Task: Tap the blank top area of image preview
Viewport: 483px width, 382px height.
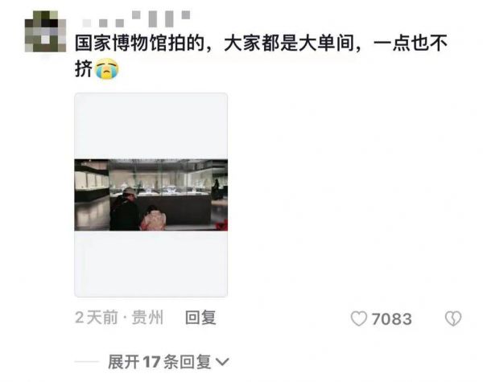Action: click(x=151, y=126)
